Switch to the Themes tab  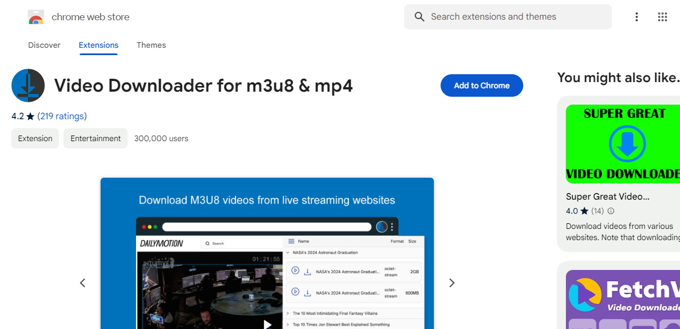click(x=151, y=45)
